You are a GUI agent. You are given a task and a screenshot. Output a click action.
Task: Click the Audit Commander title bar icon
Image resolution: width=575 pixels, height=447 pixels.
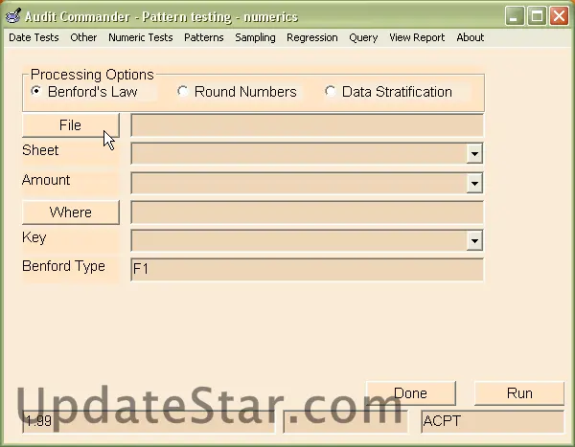[13, 16]
